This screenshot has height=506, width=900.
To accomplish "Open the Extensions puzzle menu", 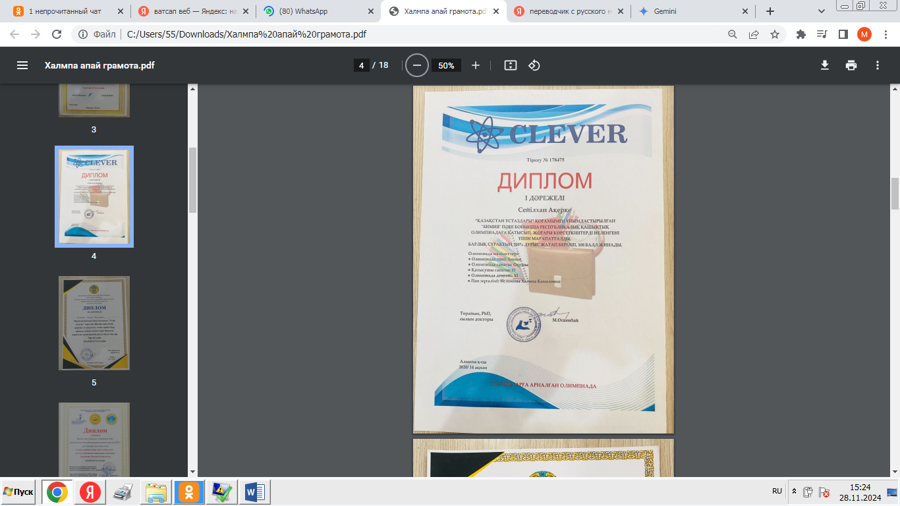I will click(801, 34).
